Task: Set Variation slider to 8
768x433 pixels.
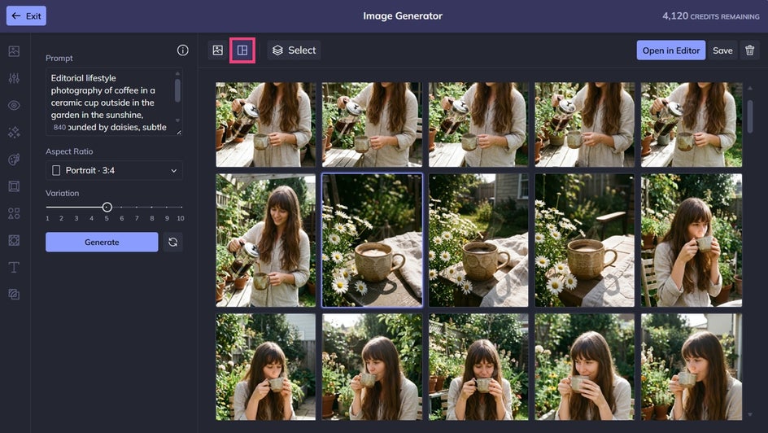Action: (x=152, y=208)
